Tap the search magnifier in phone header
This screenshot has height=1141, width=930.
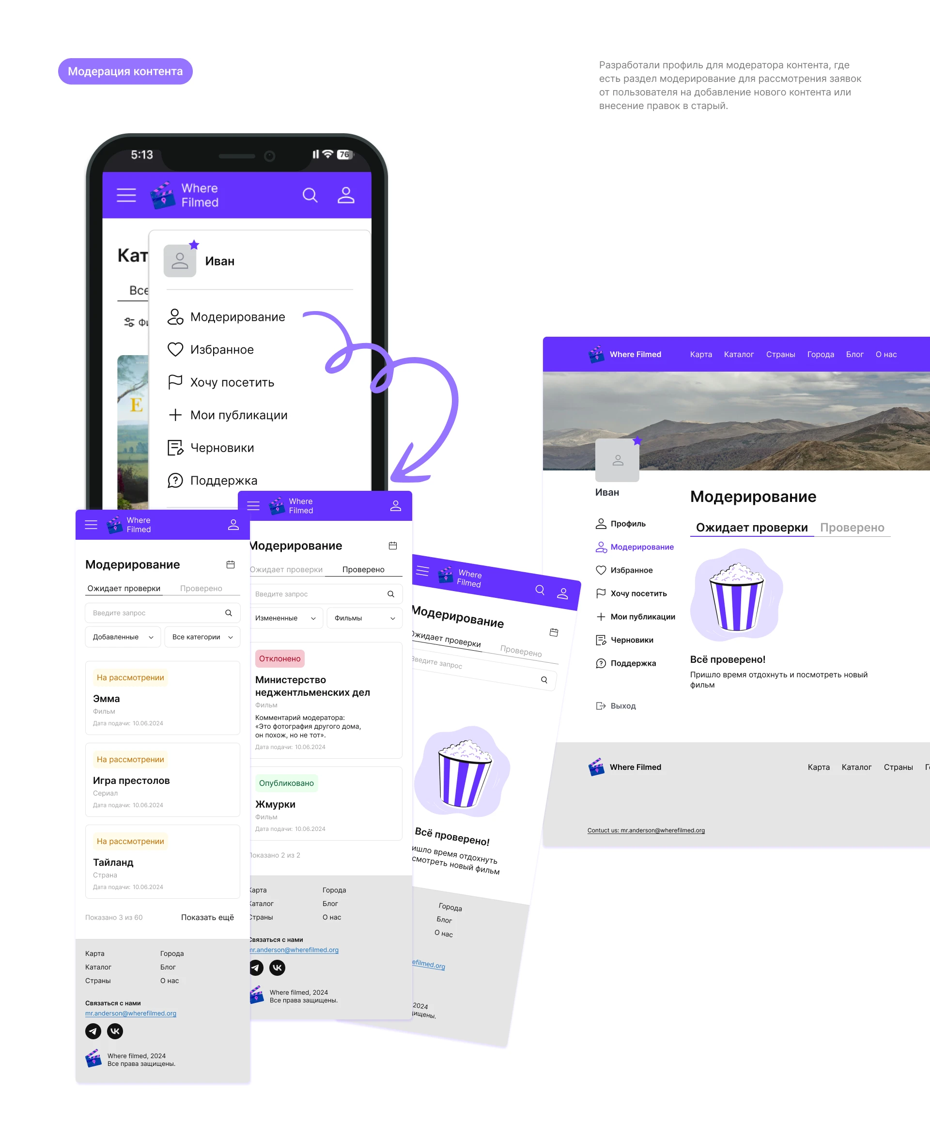coord(310,195)
